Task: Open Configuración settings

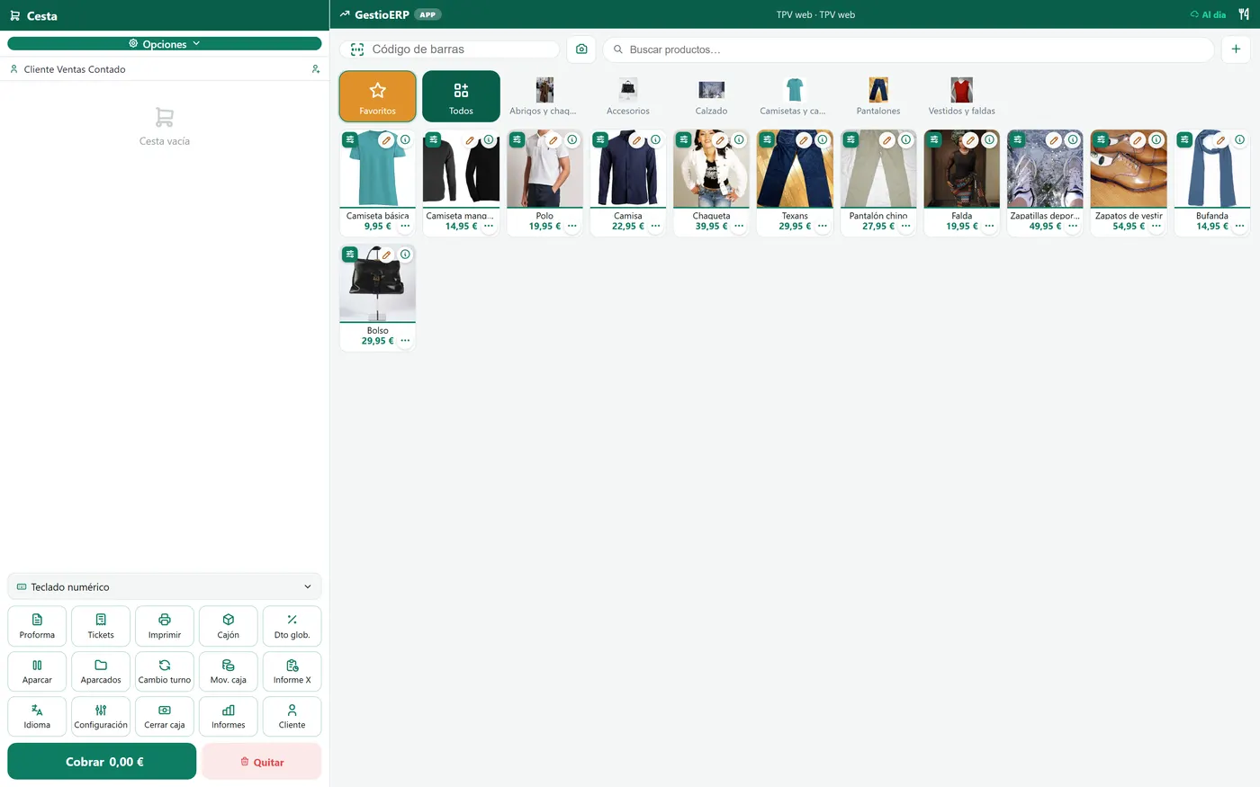Action: [101, 716]
